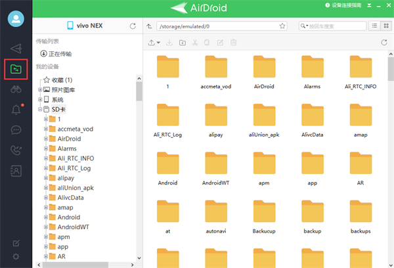Expand the Alarms tree folder
The width and height of the screenshot is (394, 268).
46,148
